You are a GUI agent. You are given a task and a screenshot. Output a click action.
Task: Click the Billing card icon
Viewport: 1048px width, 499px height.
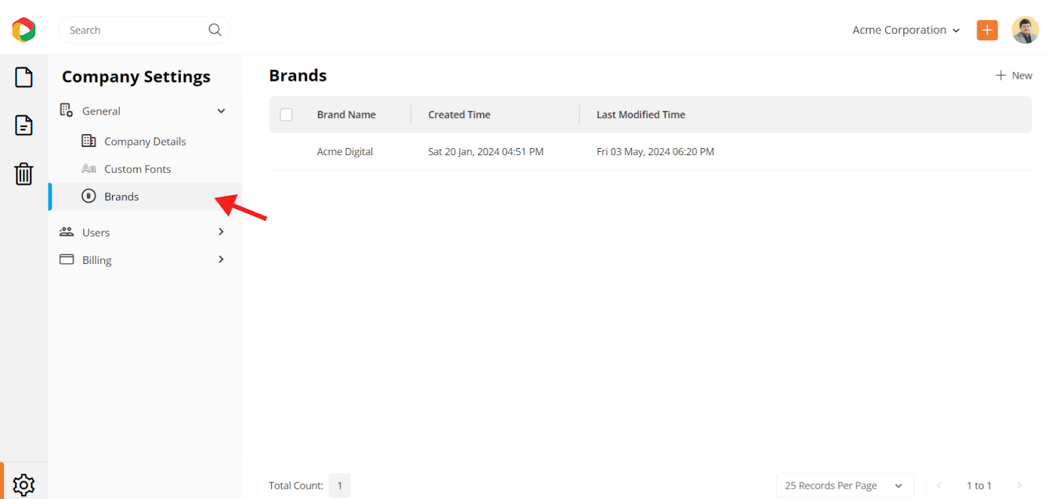[x=67, y=259]
